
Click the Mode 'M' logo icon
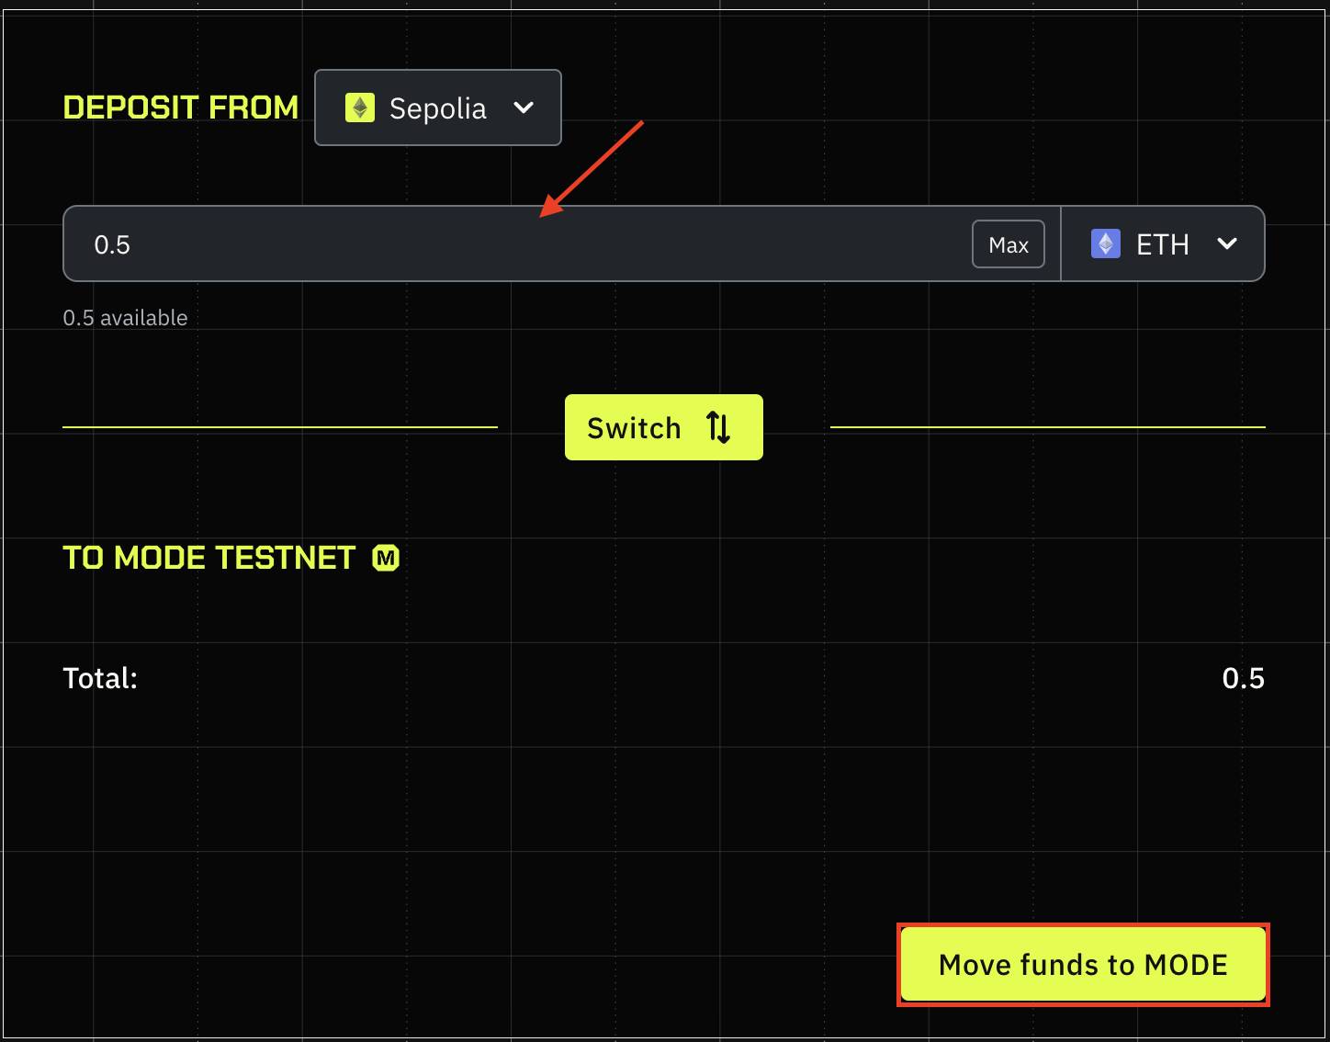[x=386, y=558]
